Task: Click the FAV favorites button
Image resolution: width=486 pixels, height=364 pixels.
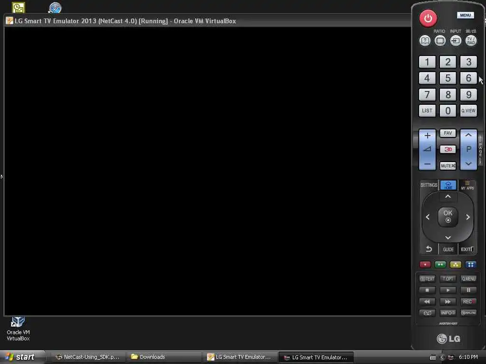Action: click(448, 133)
